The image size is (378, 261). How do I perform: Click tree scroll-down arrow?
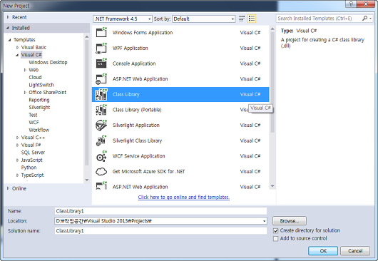pyautogui.click(x=87, y=180)
